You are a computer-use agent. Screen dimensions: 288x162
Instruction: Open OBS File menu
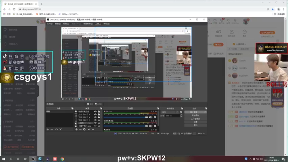pos(49,24)
